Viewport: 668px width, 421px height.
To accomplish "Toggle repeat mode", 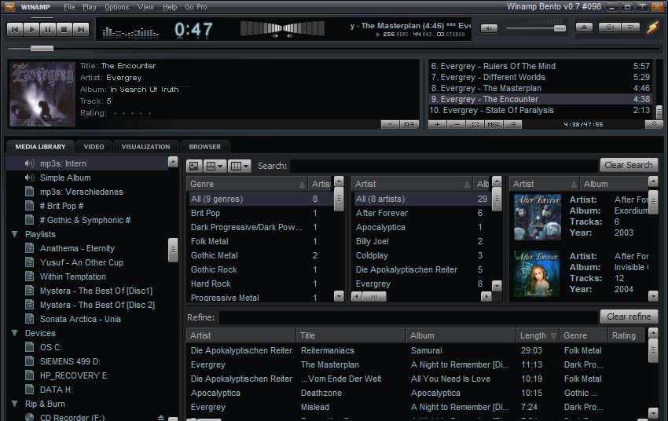I will [x=630, y=27].
